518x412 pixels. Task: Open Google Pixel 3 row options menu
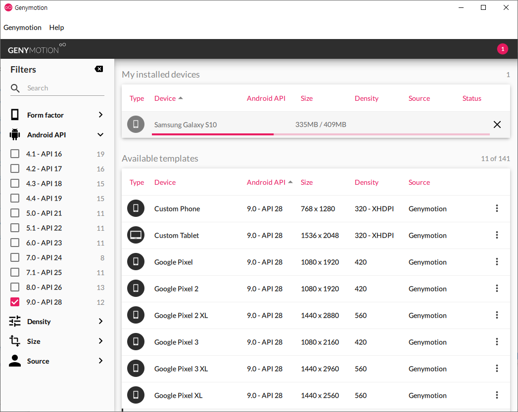point(497,342)
